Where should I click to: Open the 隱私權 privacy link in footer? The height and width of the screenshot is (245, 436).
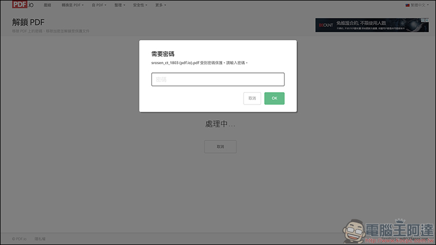tap(40, 238)
